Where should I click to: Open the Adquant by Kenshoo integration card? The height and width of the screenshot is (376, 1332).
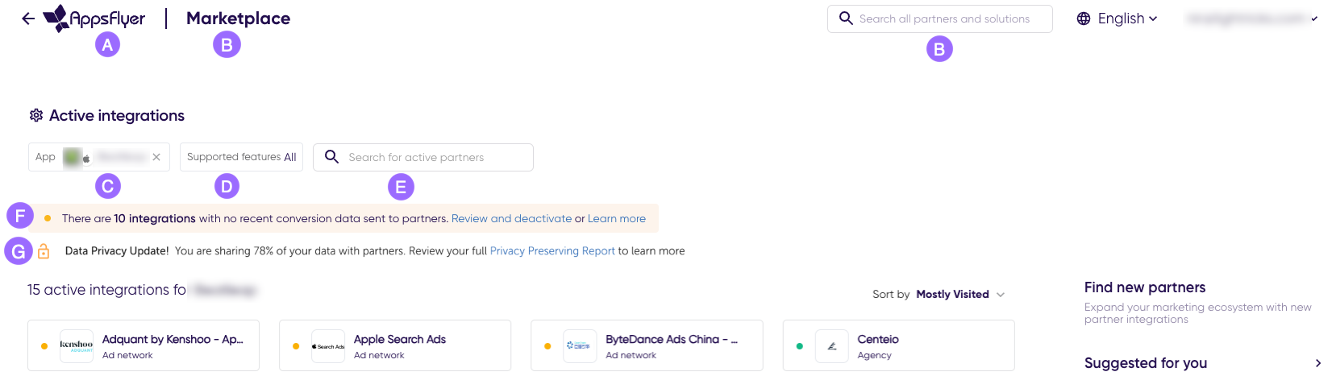[144, 346]
